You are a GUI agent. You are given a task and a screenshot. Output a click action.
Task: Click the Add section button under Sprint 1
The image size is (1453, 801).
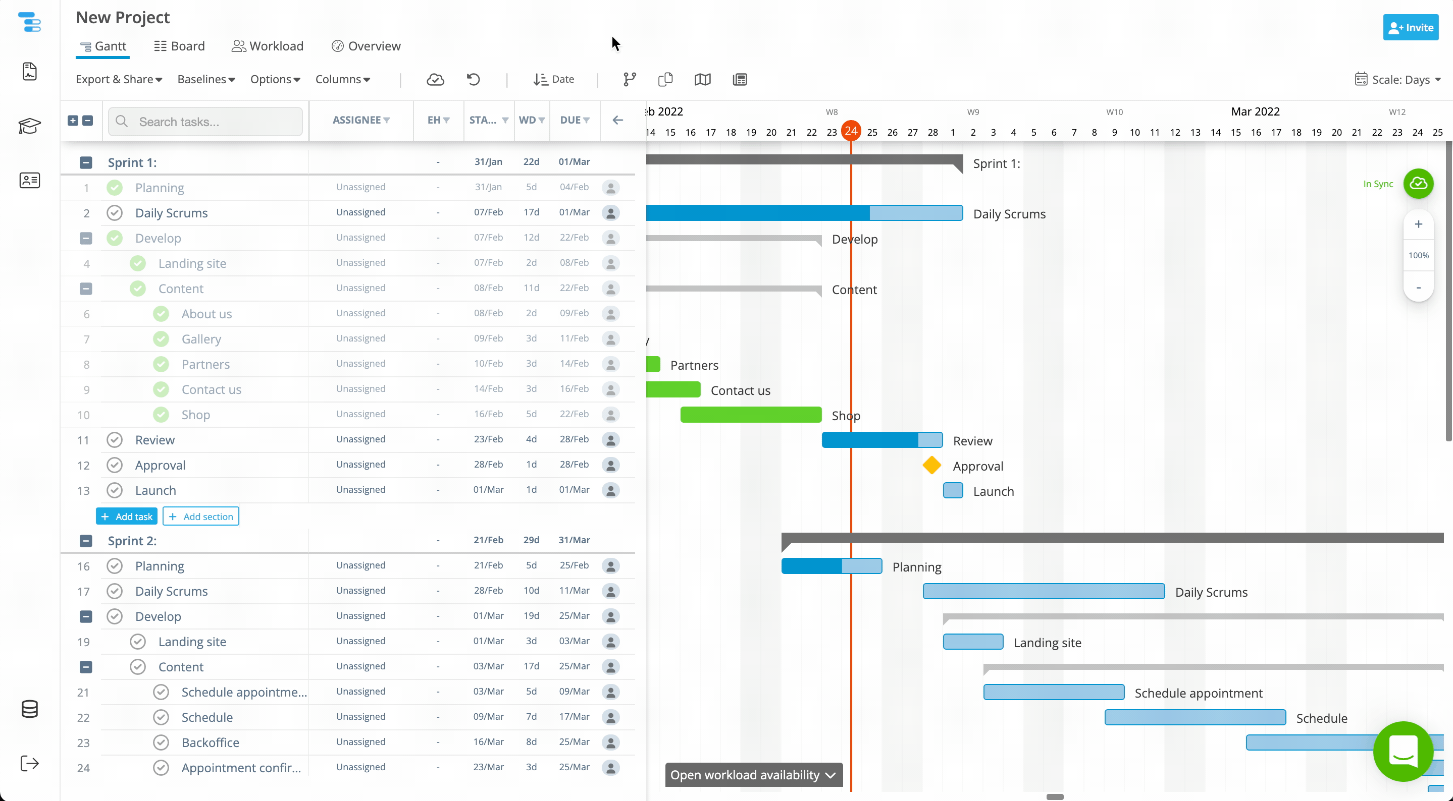pos(200,516)
